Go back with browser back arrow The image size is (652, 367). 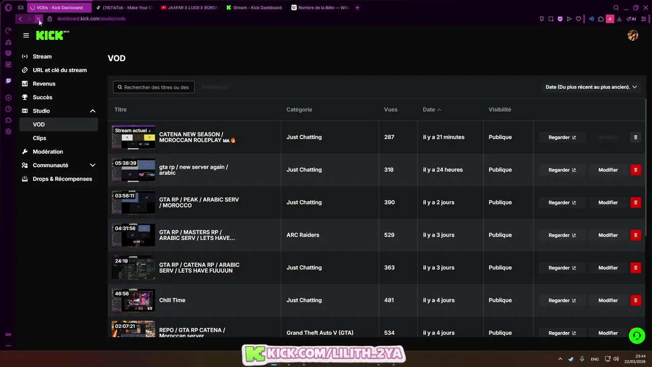coord(20,19)
